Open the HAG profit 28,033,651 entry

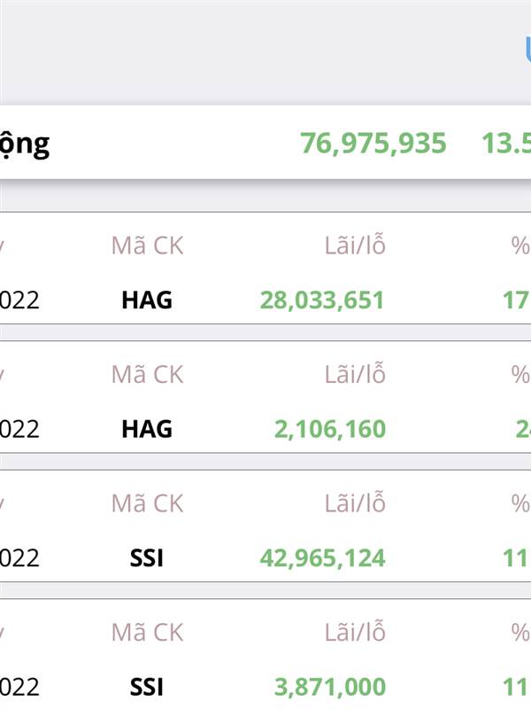click(x=322, y=300)
